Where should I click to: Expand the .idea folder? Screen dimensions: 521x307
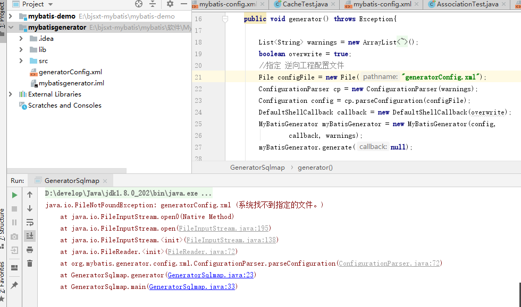21,39
